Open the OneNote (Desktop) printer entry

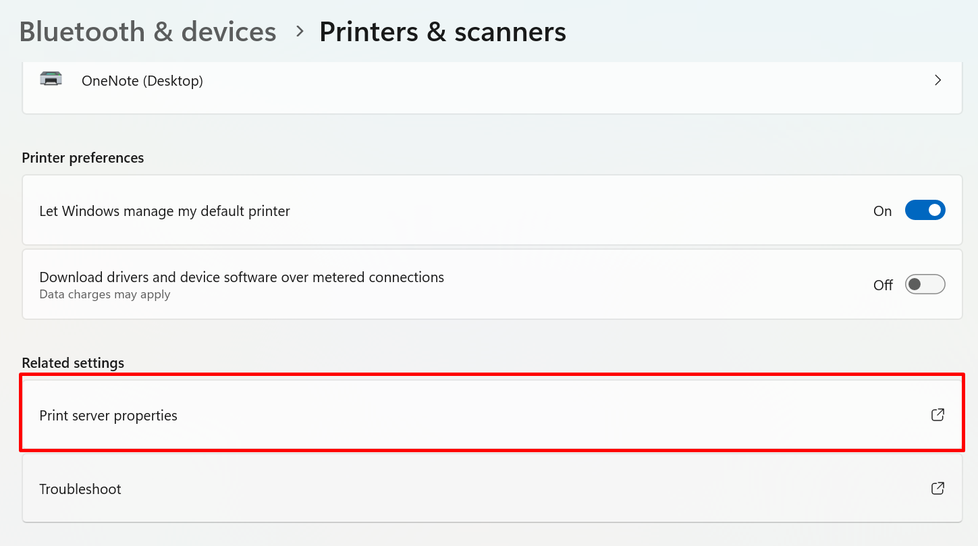click(x=472, y=80)
